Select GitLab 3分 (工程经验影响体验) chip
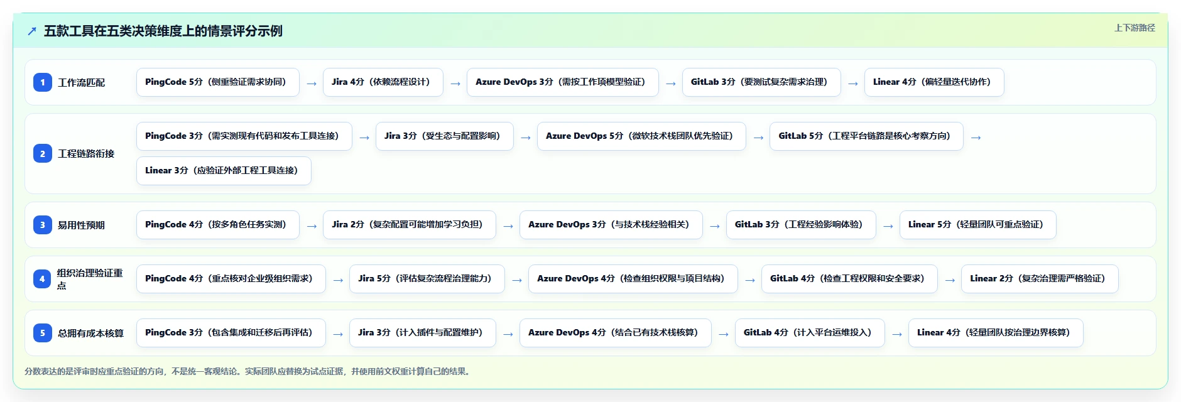The height and width of the screenshot is (402, 1181). 801,225
